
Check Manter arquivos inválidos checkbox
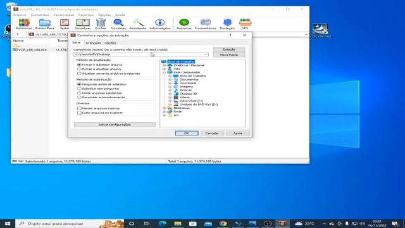tap(79, 108)
